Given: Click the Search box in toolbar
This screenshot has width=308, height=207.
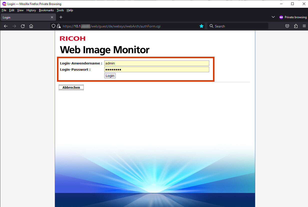Looking at the screenshot, I should coord(237,26).
